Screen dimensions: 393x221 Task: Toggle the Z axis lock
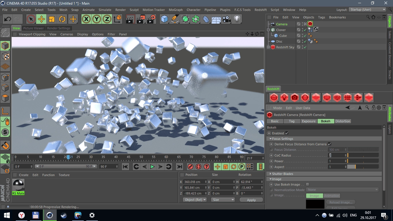point(107,19)
